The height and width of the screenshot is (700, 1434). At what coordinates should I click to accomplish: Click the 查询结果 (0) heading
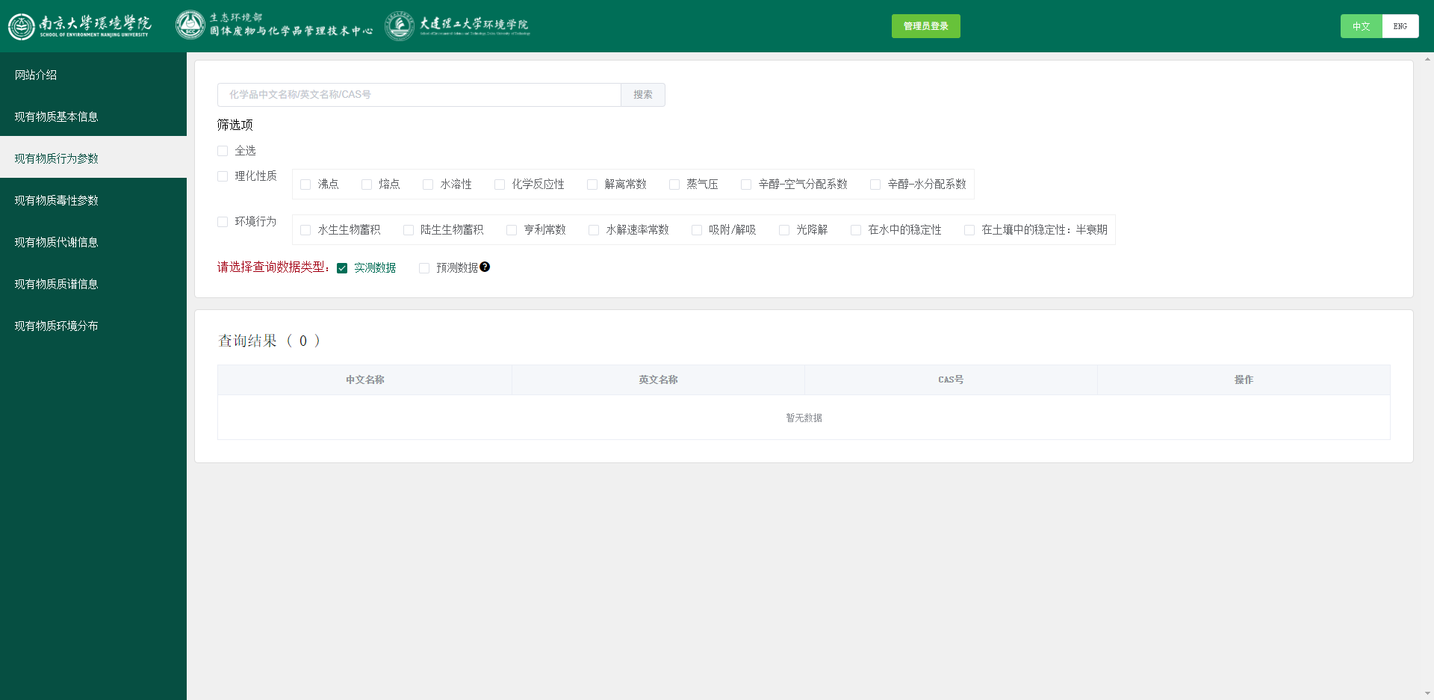(x=269, y=341)
